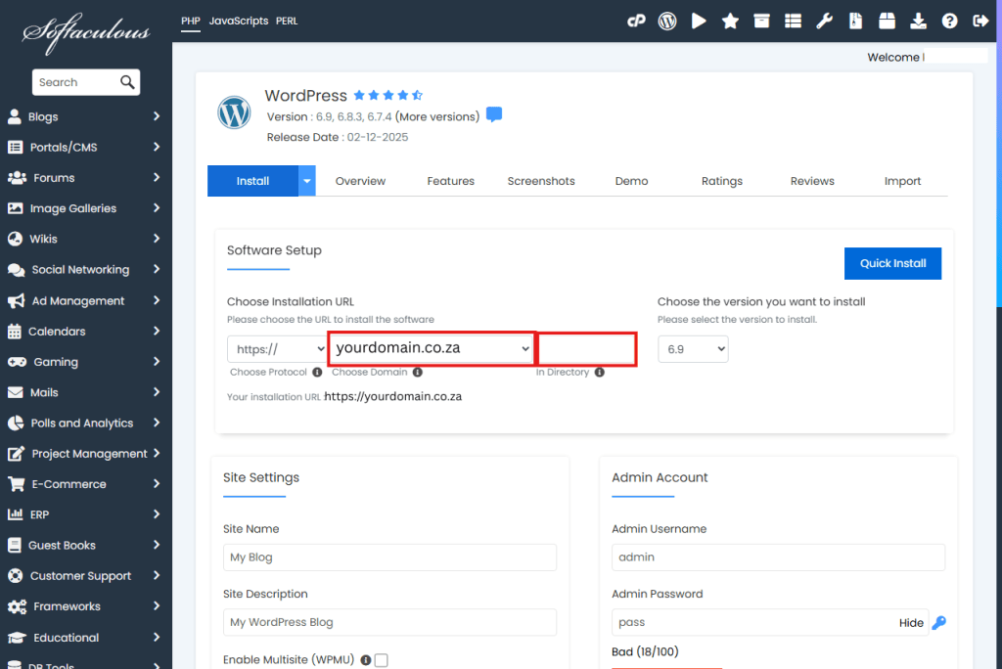Click the blue chat bubble beside version
This screenshot has width=1002, height=669.
[494, 115]
